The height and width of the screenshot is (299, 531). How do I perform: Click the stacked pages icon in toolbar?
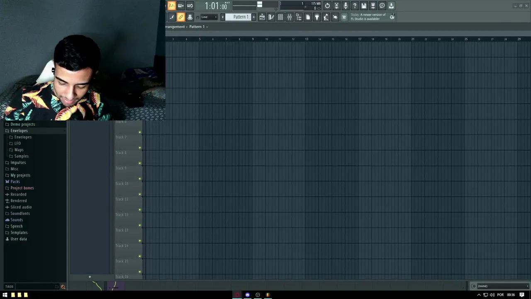(x=307, y=17)
